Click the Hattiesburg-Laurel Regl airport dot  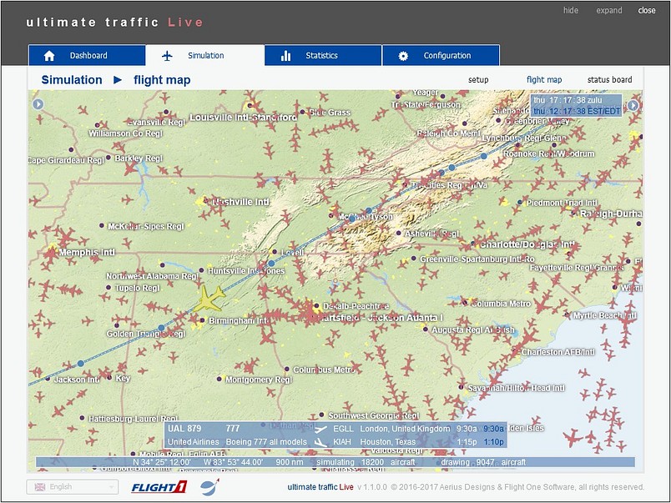82,417
